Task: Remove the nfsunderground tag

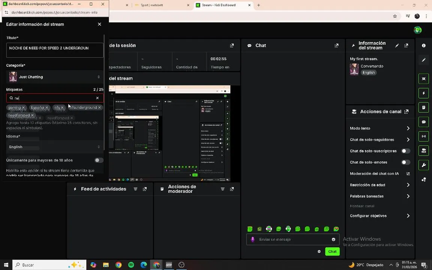Action: (x=99, y=108)
